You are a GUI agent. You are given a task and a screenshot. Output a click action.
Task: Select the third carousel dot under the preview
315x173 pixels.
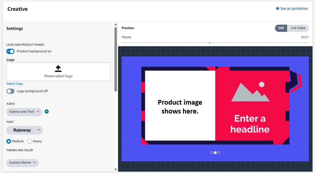tap(219, 153)
